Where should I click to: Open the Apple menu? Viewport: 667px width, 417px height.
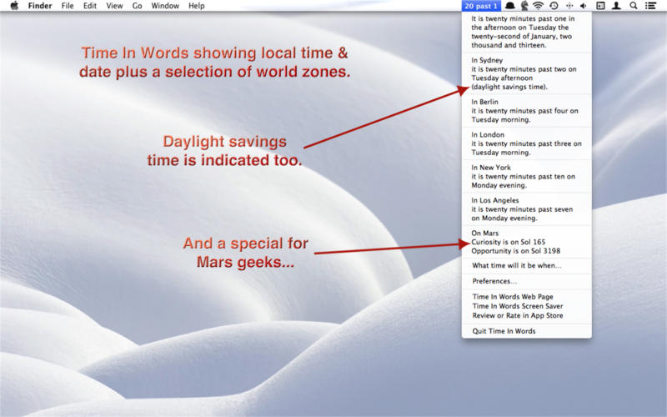coord(14,6)
